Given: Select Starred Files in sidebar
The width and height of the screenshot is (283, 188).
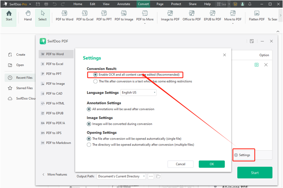Looking at the screenshot, I should coord(20,88).
